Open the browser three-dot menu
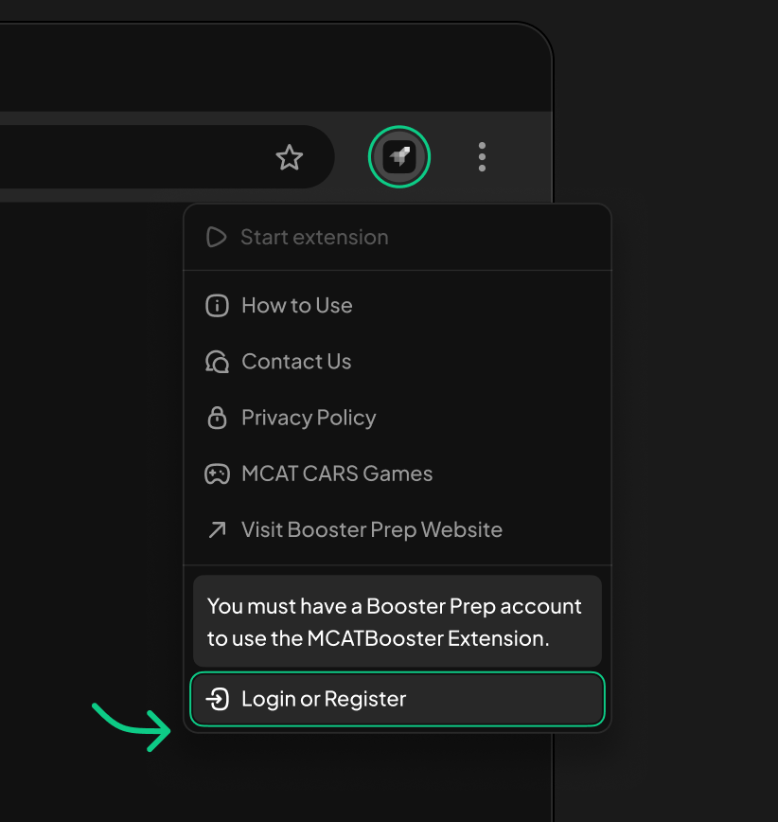778x822 pixels. click(482, 157)
